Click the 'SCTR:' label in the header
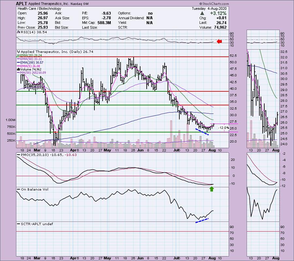Viewport: 294px width, 261px height. coord(123,27)
